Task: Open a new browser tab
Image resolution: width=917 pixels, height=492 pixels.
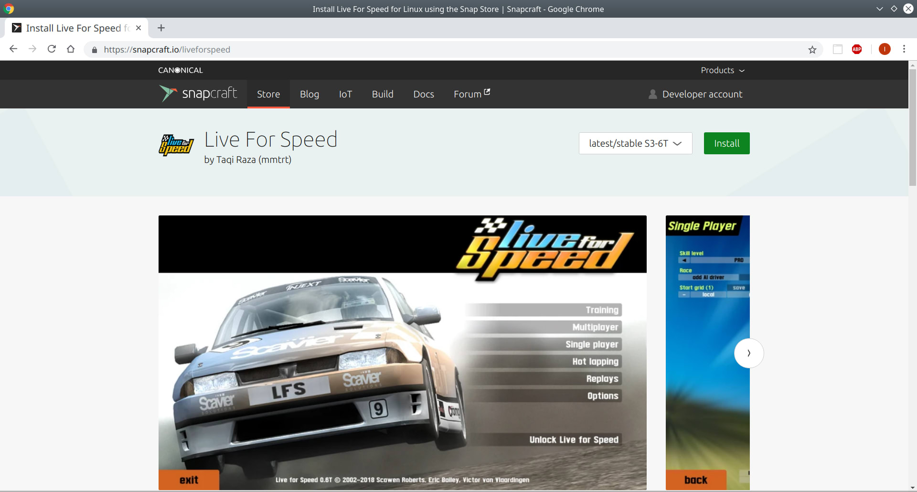Action: [x=161, y=28]
